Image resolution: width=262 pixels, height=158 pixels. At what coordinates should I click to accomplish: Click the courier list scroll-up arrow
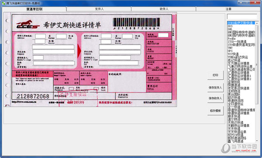click(257, 23)
